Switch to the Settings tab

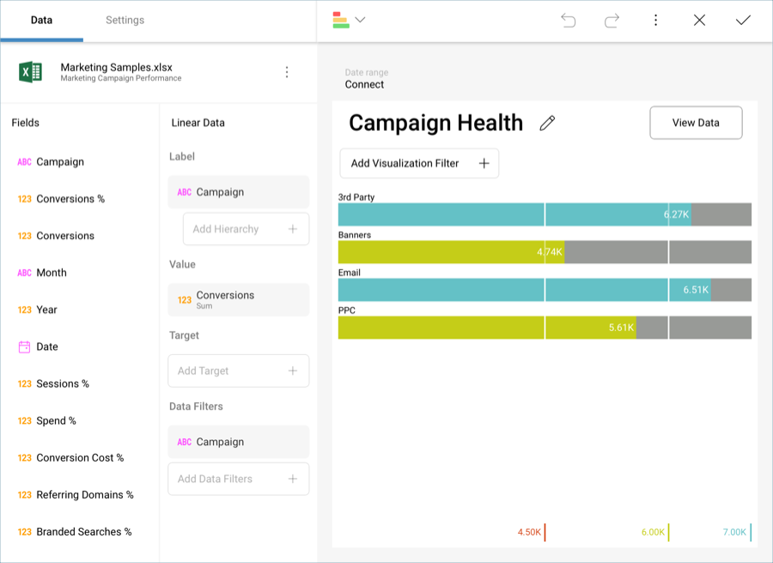125,21
